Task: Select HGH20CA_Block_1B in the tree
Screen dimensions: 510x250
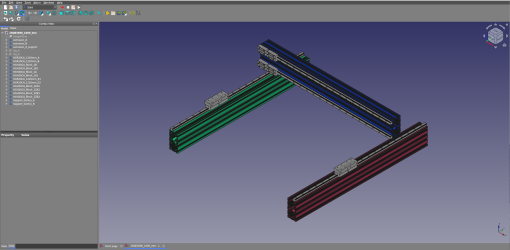Action: (25, 64)
